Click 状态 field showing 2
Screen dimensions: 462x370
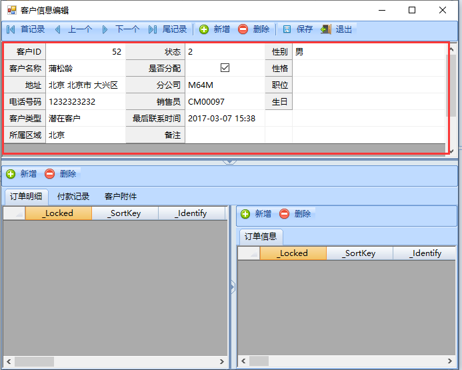click(225, 52)
